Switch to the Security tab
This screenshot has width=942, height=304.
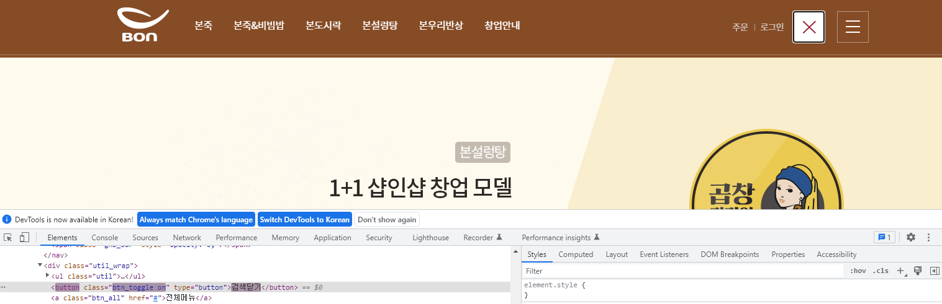[379, 237]
